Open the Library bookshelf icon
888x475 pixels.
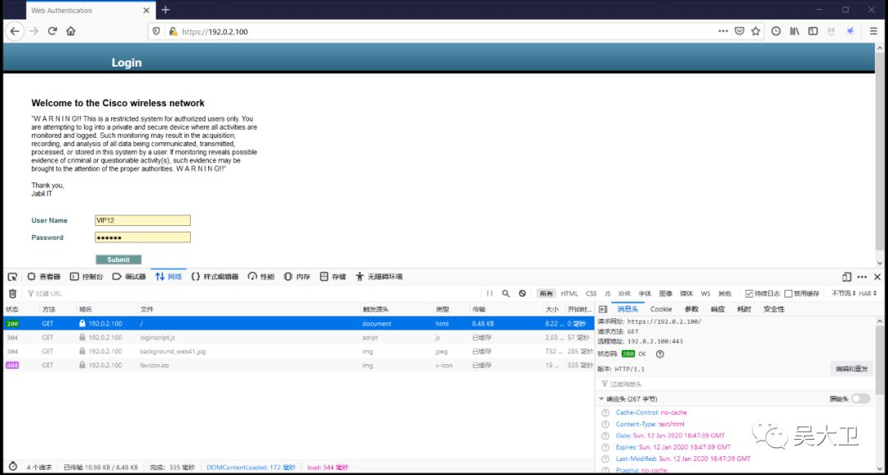coord(794,31)
